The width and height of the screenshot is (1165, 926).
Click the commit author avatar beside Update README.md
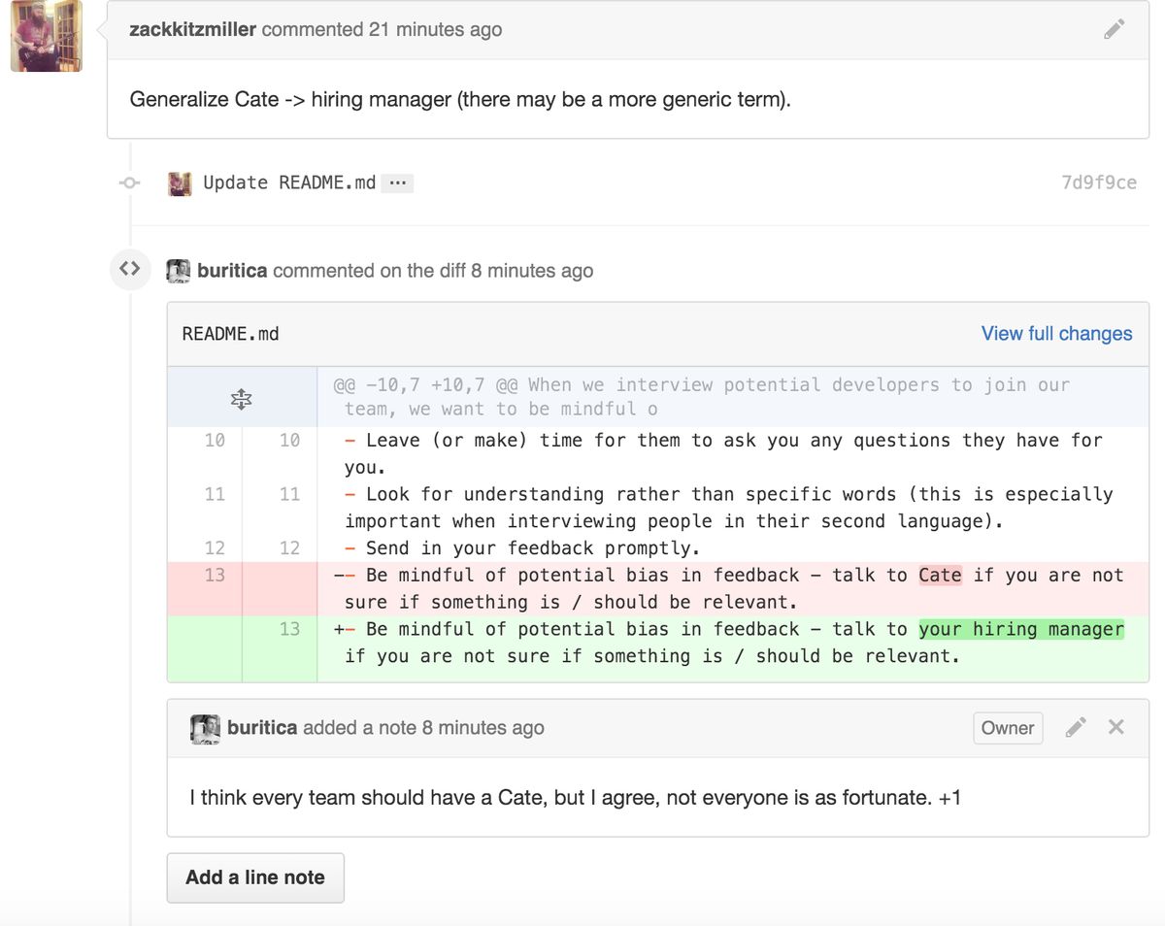coord(180,182)
